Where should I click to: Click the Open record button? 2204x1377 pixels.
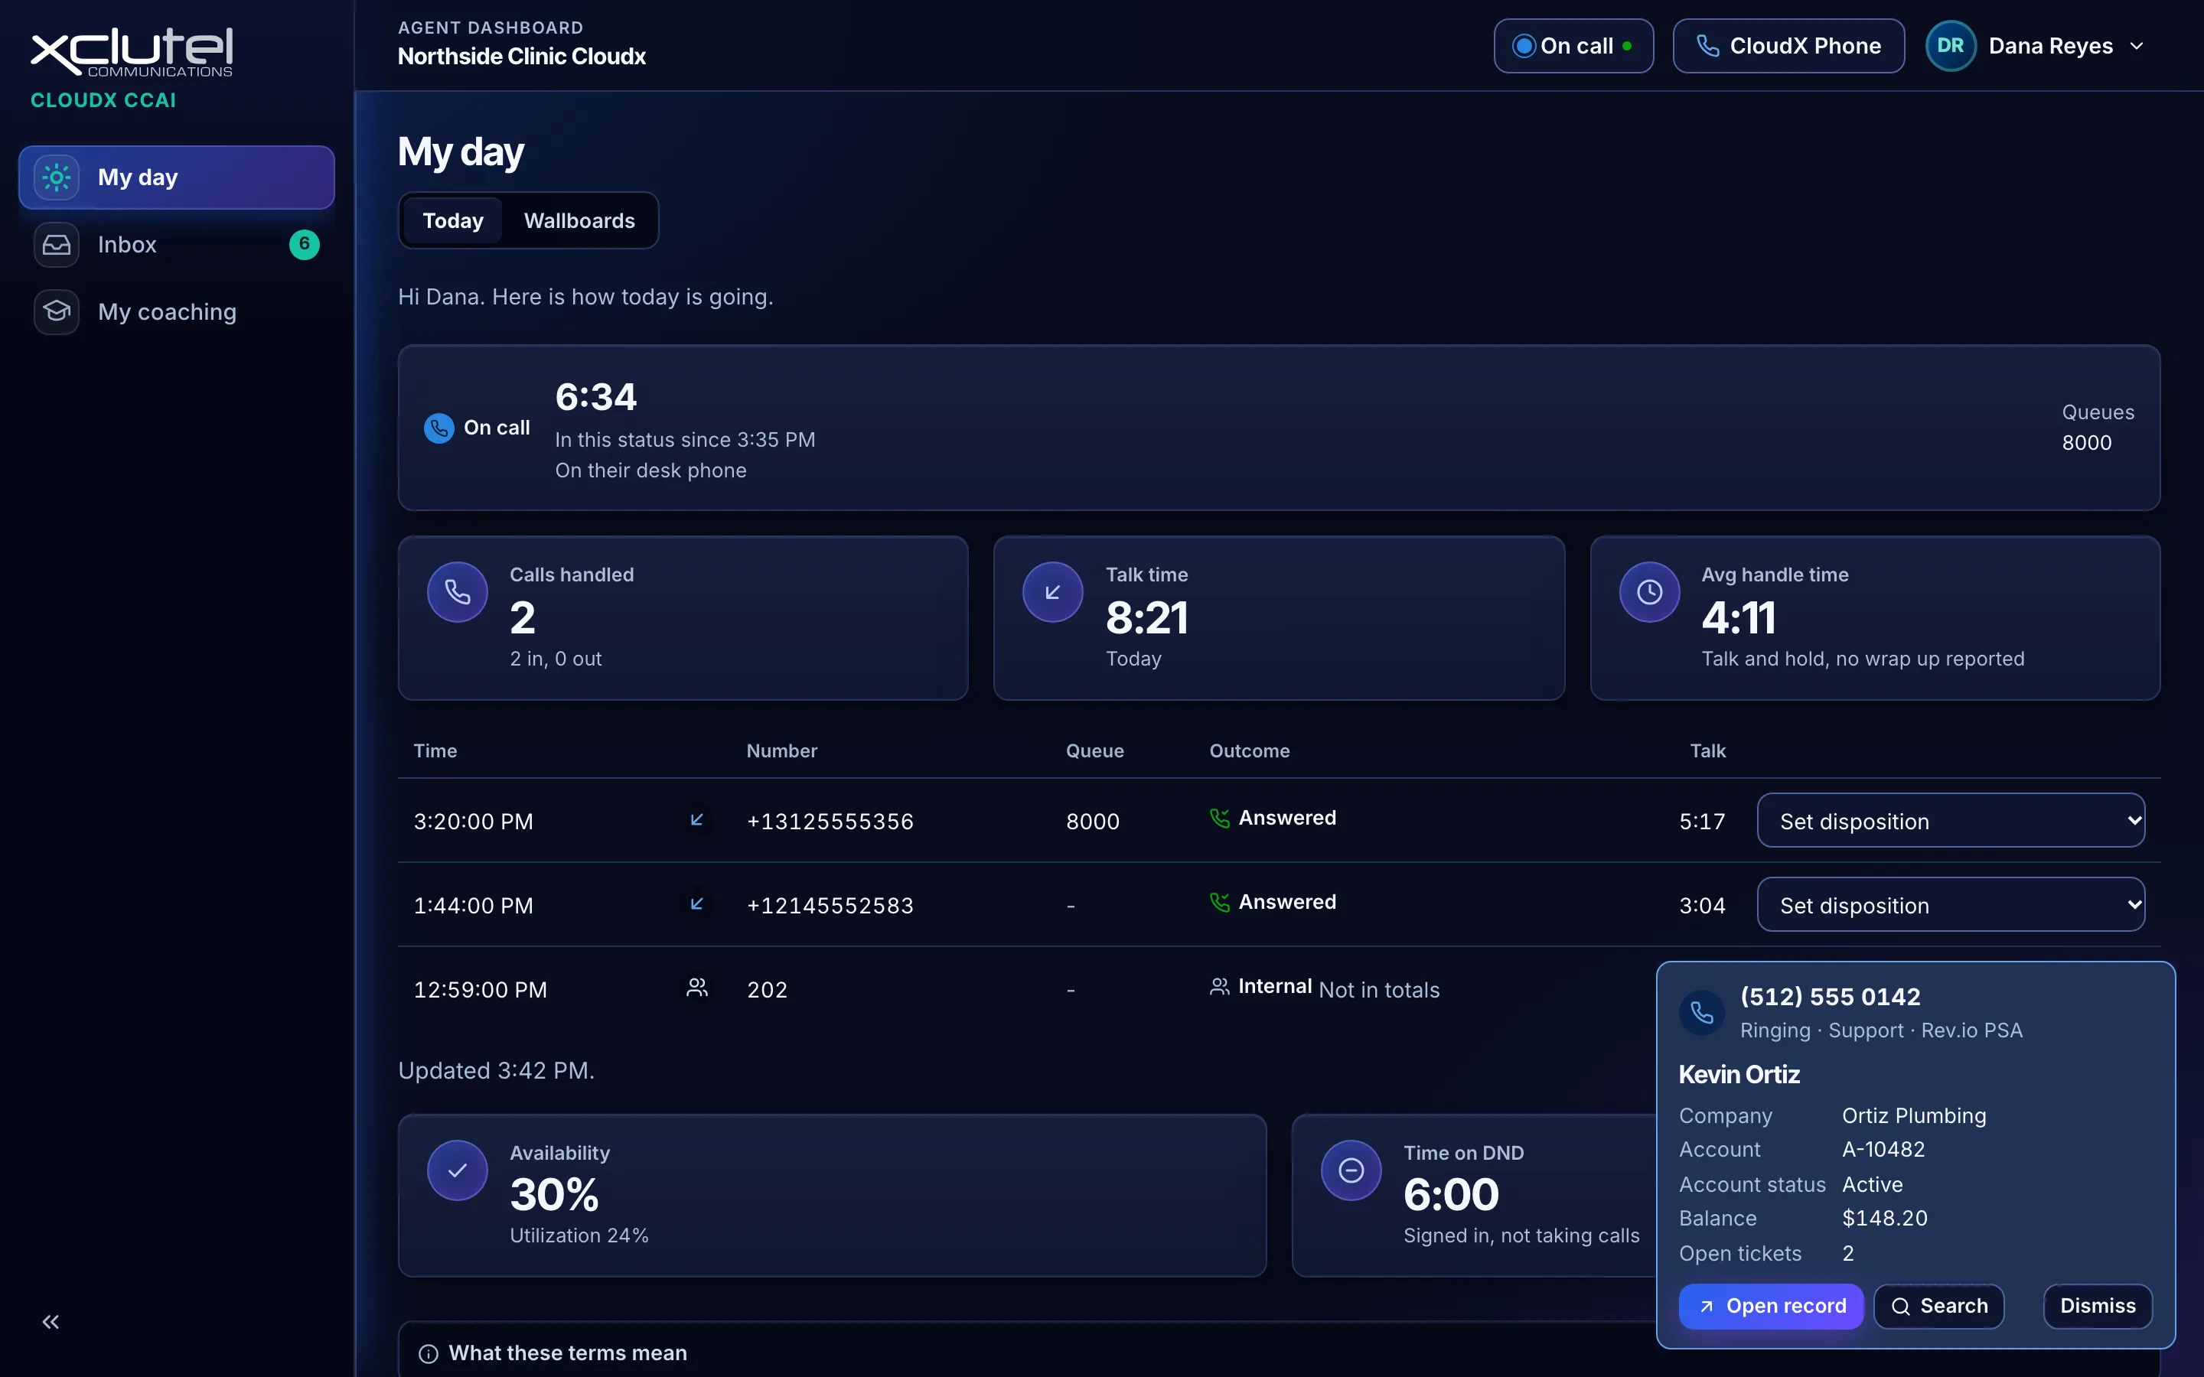pyautogui.click(x=1771, y=1306)
